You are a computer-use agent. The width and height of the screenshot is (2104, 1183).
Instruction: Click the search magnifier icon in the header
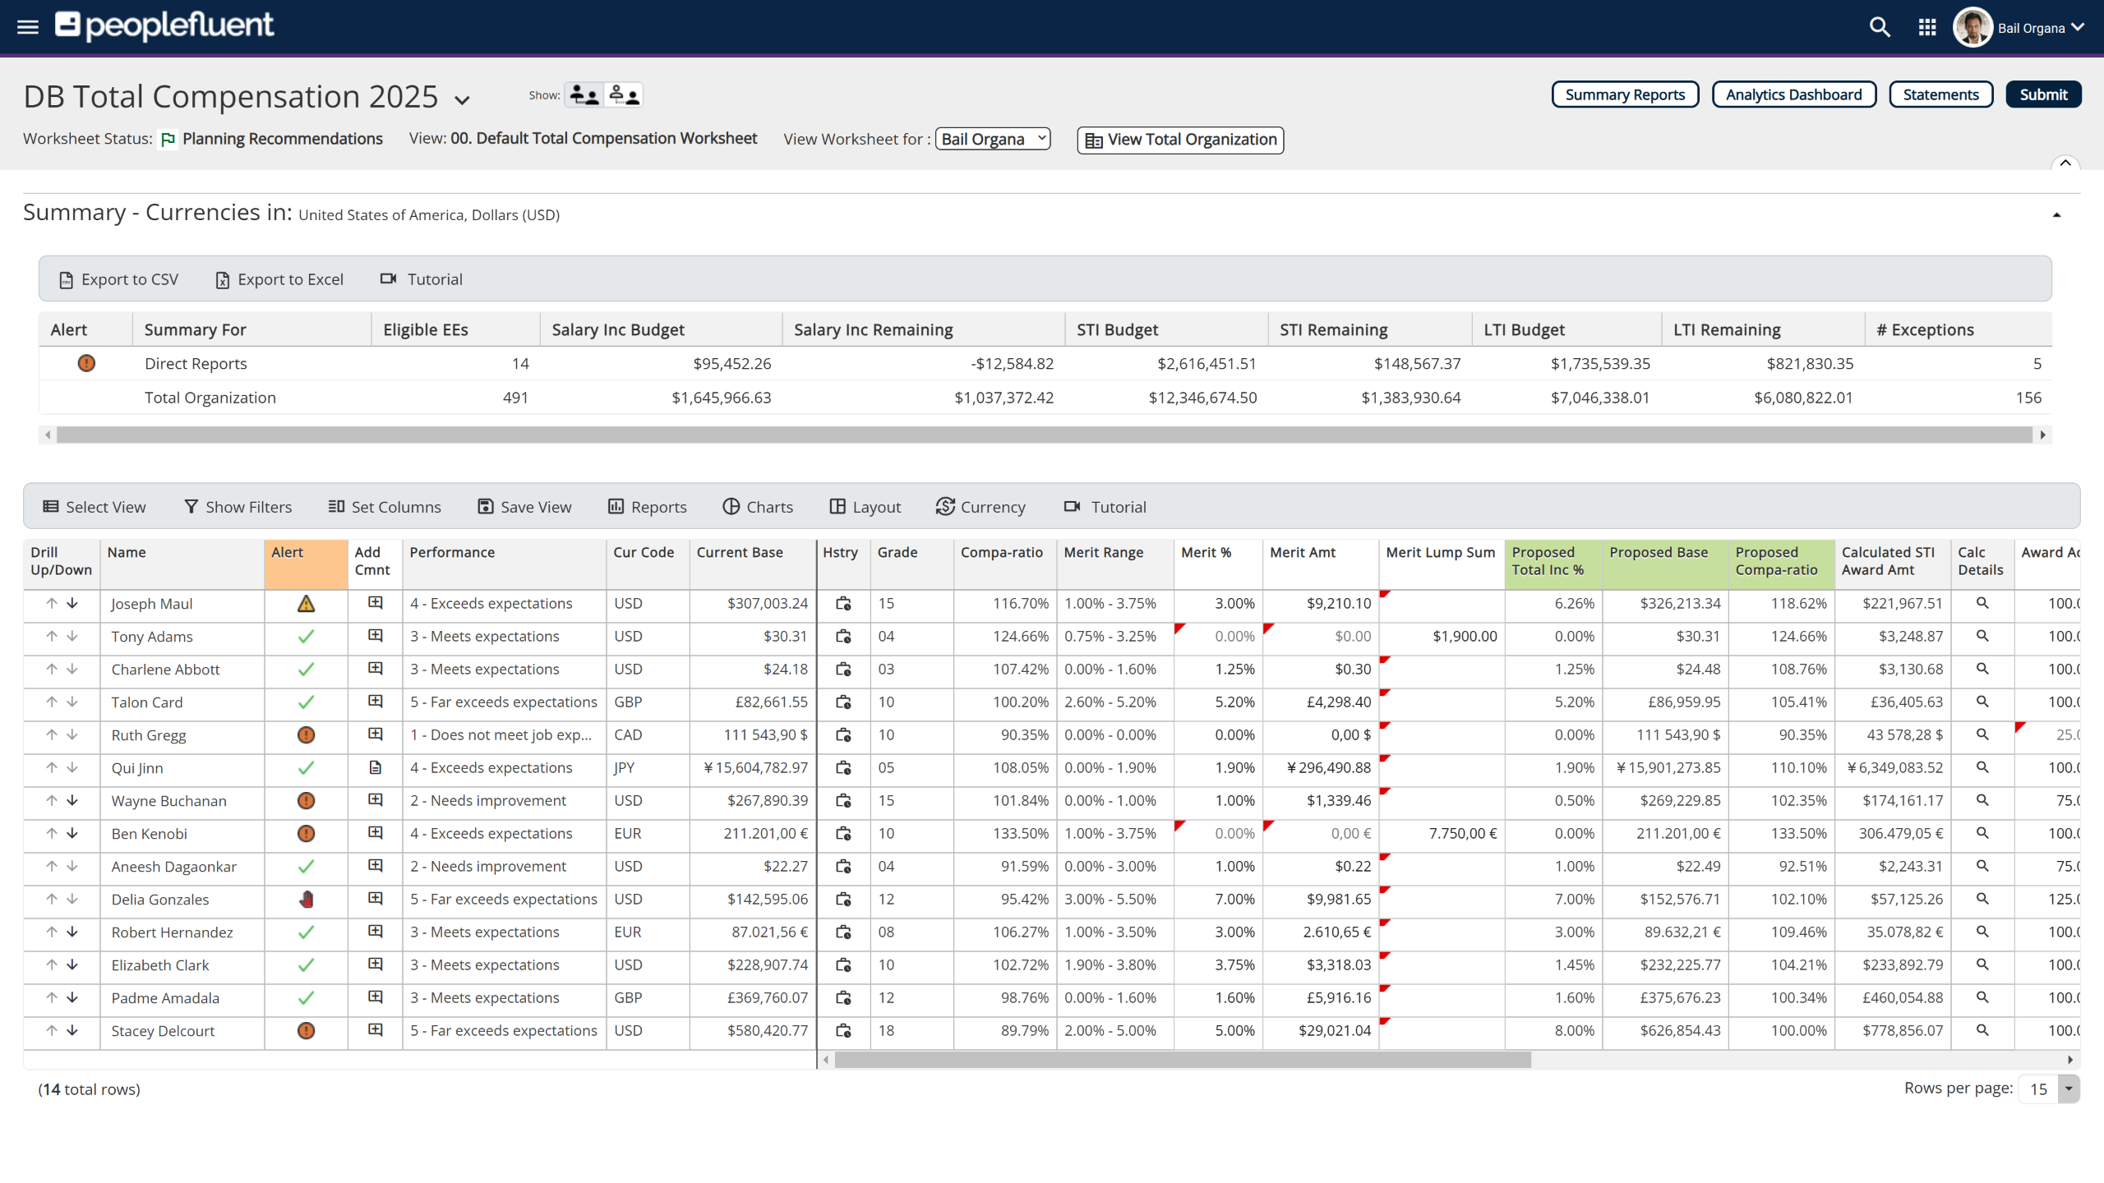(1879, 27)
